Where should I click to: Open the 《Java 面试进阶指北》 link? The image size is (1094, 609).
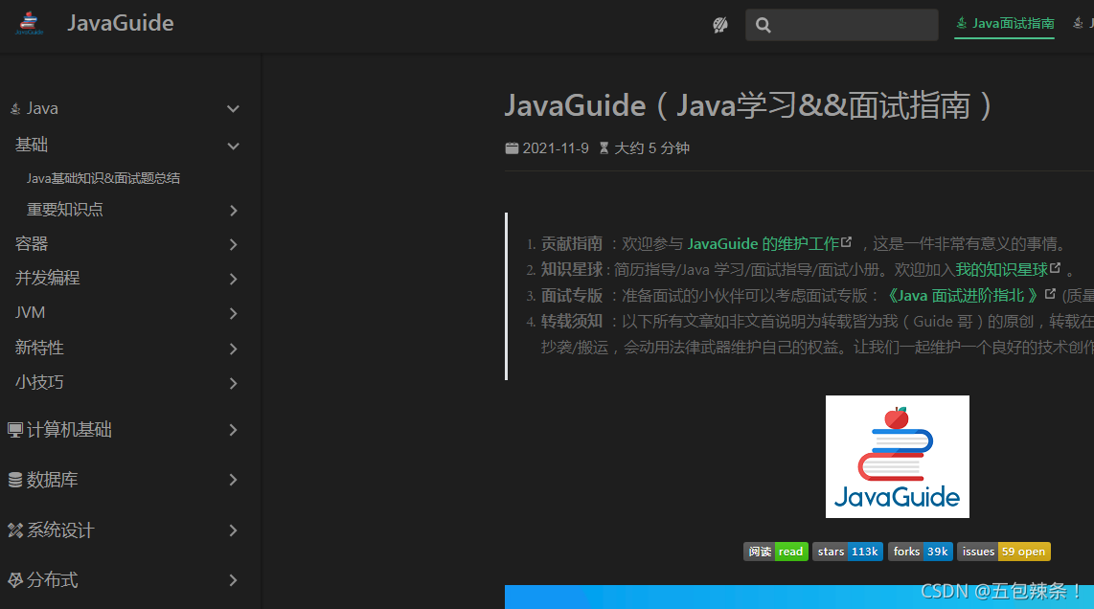962,295
